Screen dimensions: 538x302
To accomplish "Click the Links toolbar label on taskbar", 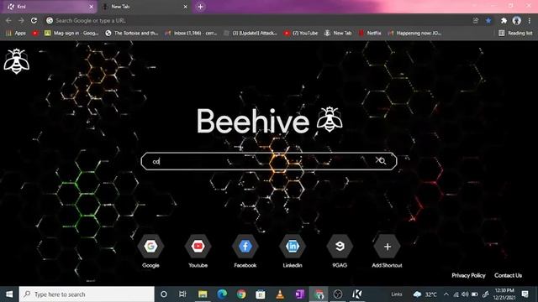I will pos(397,294).
